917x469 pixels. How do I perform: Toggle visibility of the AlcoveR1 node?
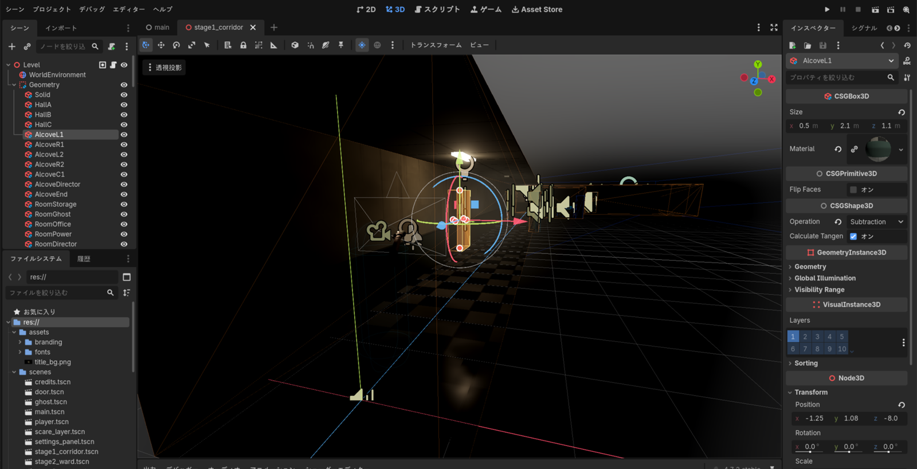point(124,144)
